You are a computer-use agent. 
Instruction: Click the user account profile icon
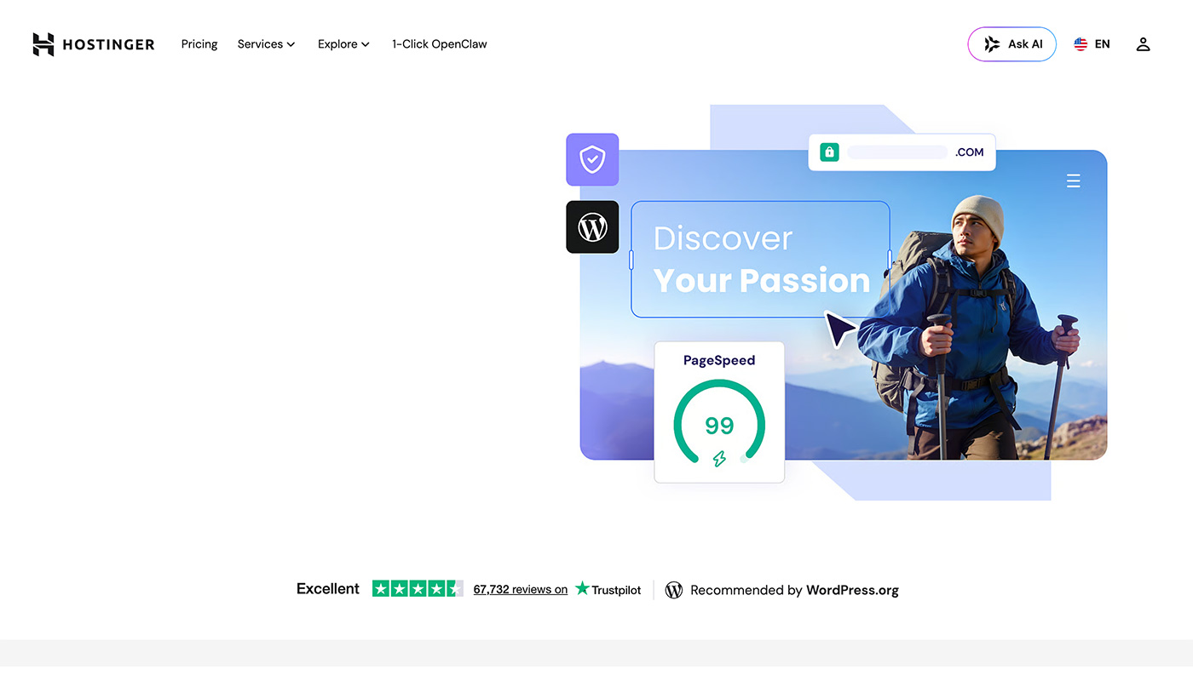pos(1143,44)
